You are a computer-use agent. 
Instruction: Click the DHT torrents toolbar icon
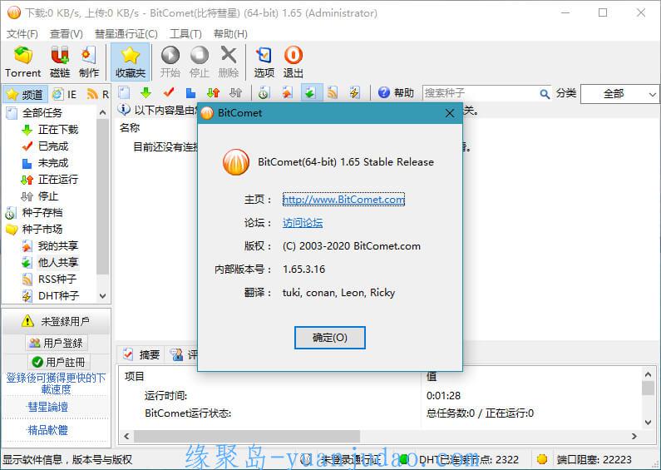[355, 92]
